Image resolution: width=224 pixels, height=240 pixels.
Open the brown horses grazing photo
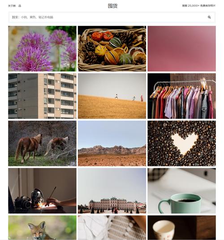42,144
